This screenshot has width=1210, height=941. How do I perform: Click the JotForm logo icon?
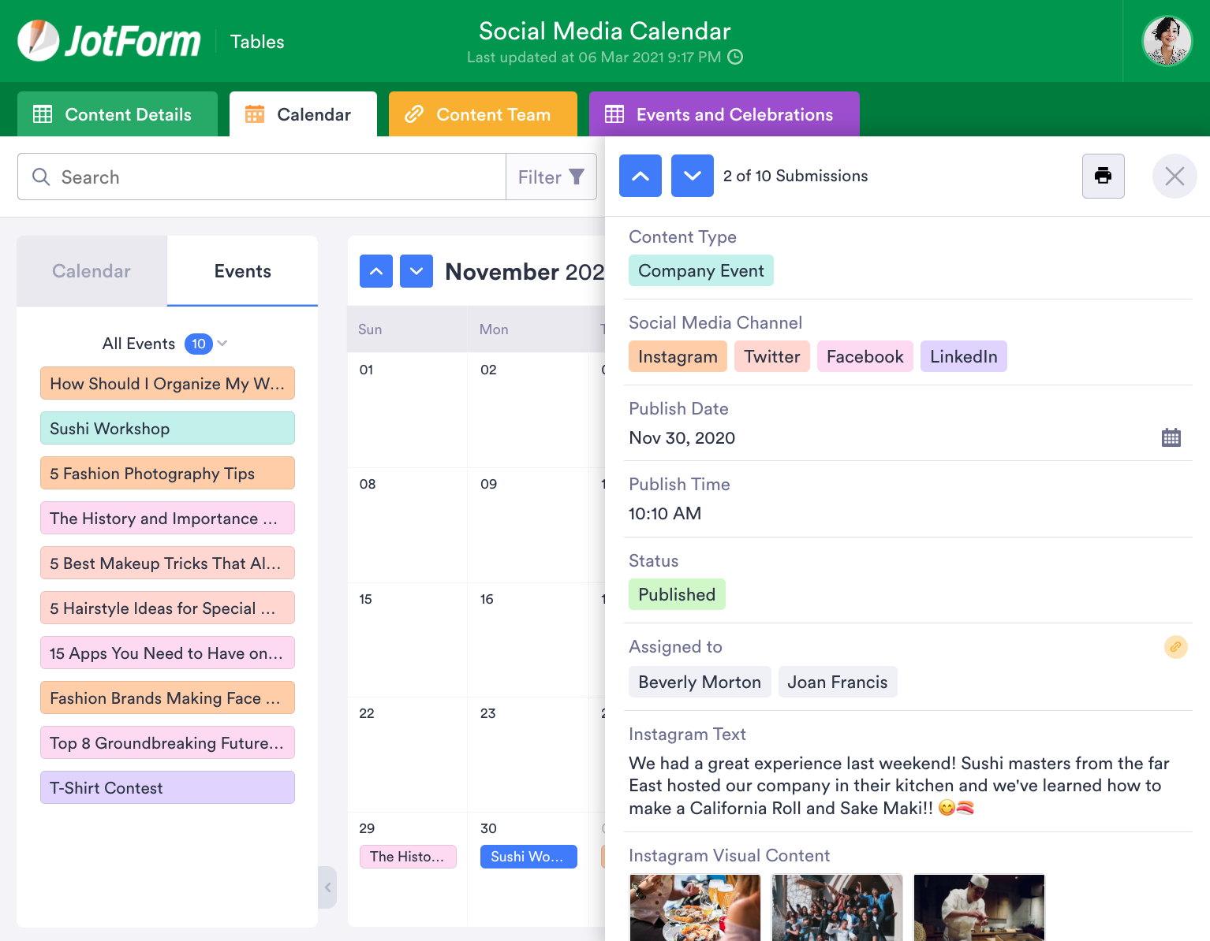(38, 39)
